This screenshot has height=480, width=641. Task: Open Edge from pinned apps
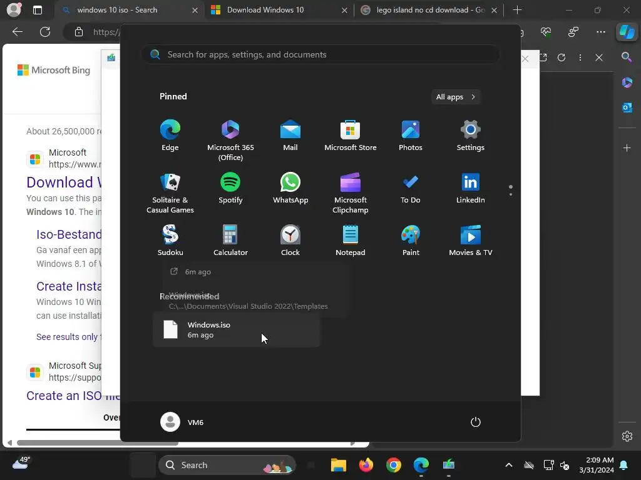tap(170, 136)
